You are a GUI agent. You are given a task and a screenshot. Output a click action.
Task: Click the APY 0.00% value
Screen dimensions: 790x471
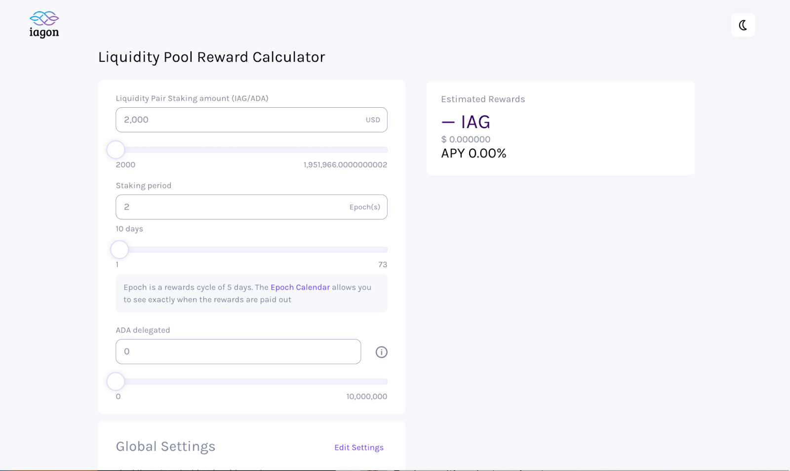(474, 153)
